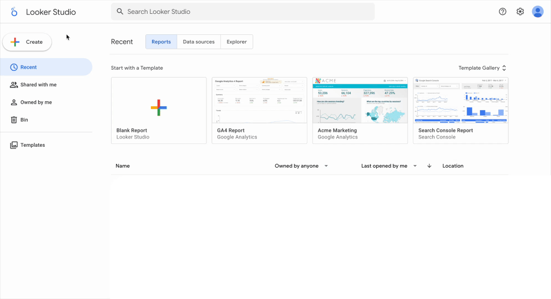Click the Bin trash can icon

(14, 120)
